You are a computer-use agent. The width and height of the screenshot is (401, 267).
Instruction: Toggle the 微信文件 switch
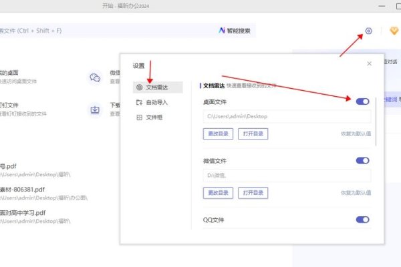(x=363, y=161)
